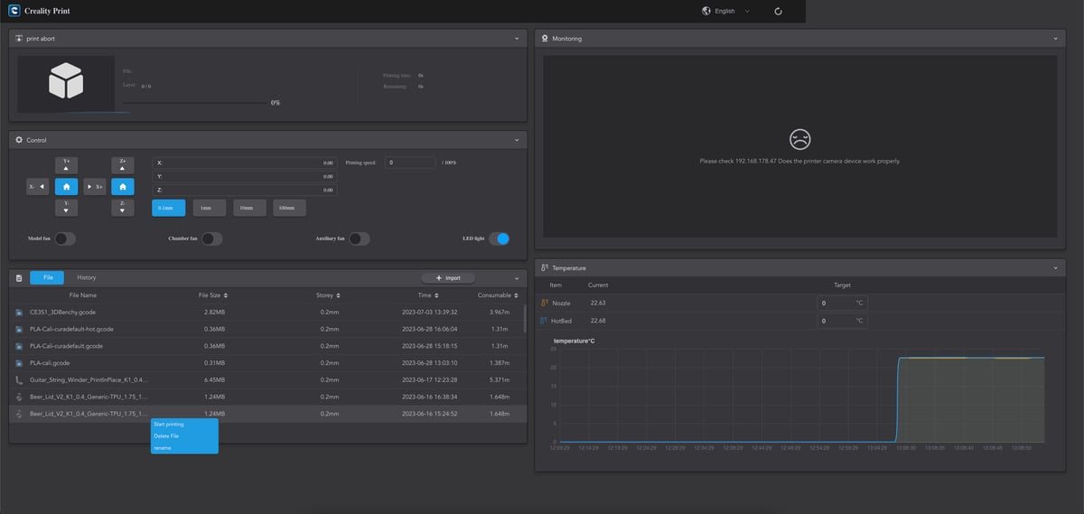Viewport: 1084px width, 514px height.
Task: Click the X- move left arrow
Action: 38,186
